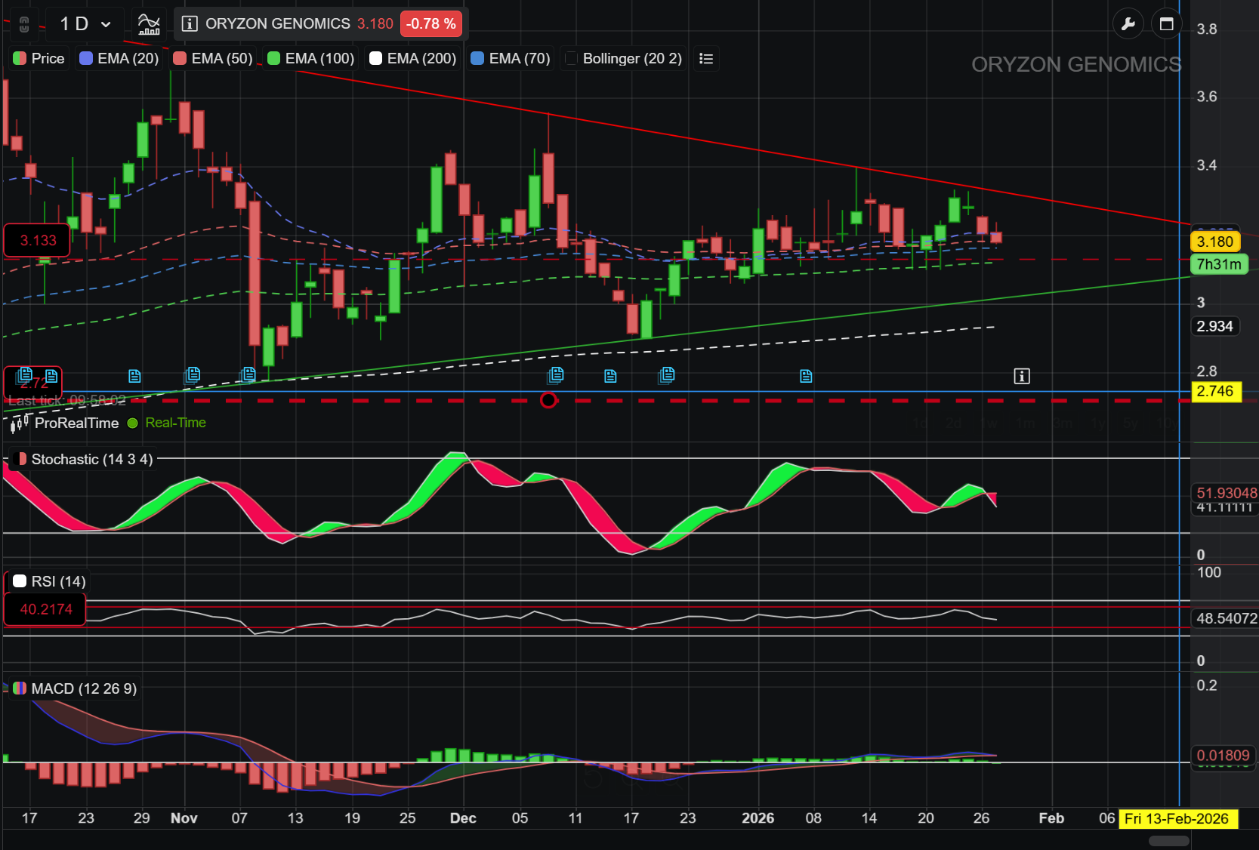
Task: Click the Fri 13-Feb-2026 date label
Action: [1178, 818]
